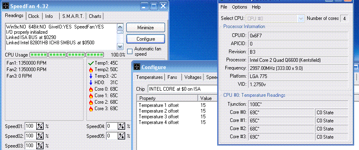This screenshot has height=150, width=359.
Task: Select Temperatures tab in Configure window
Action: pos(150,77)
